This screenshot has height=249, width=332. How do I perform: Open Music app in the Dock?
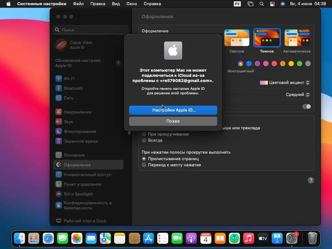249,239
